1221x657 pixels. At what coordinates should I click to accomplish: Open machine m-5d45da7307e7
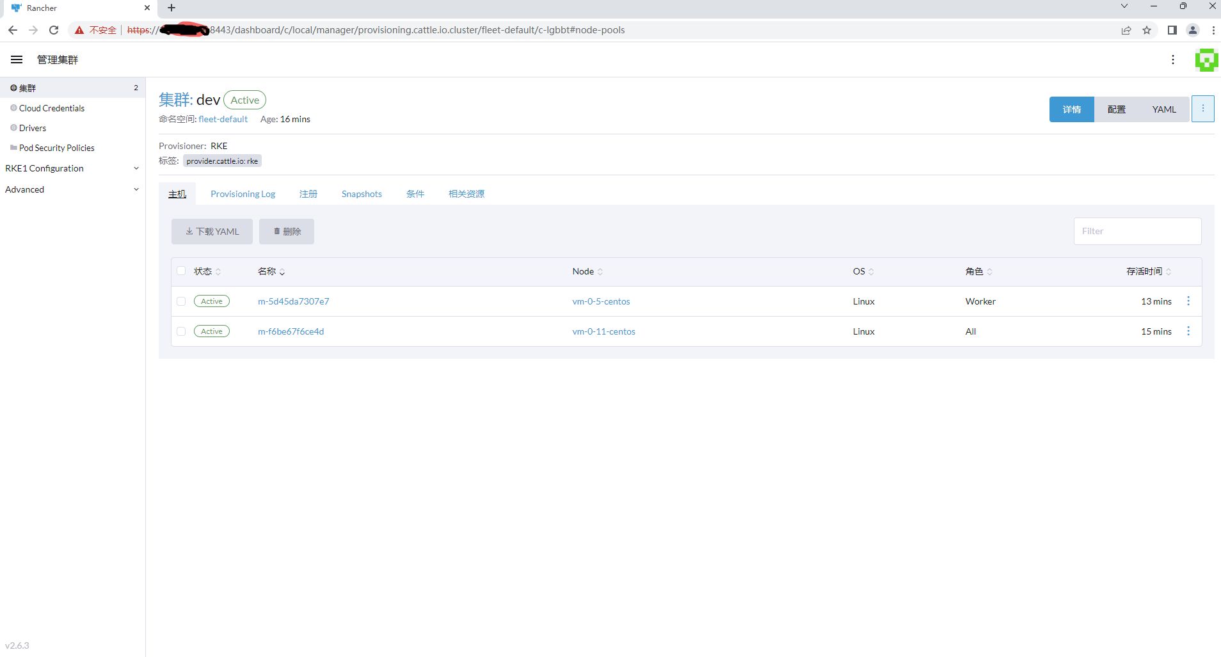pyautogui.click(x=294, y=301)
